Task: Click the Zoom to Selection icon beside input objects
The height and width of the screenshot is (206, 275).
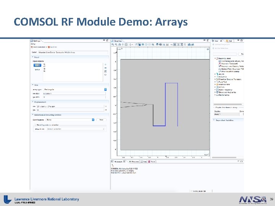Action: point(105,75)
